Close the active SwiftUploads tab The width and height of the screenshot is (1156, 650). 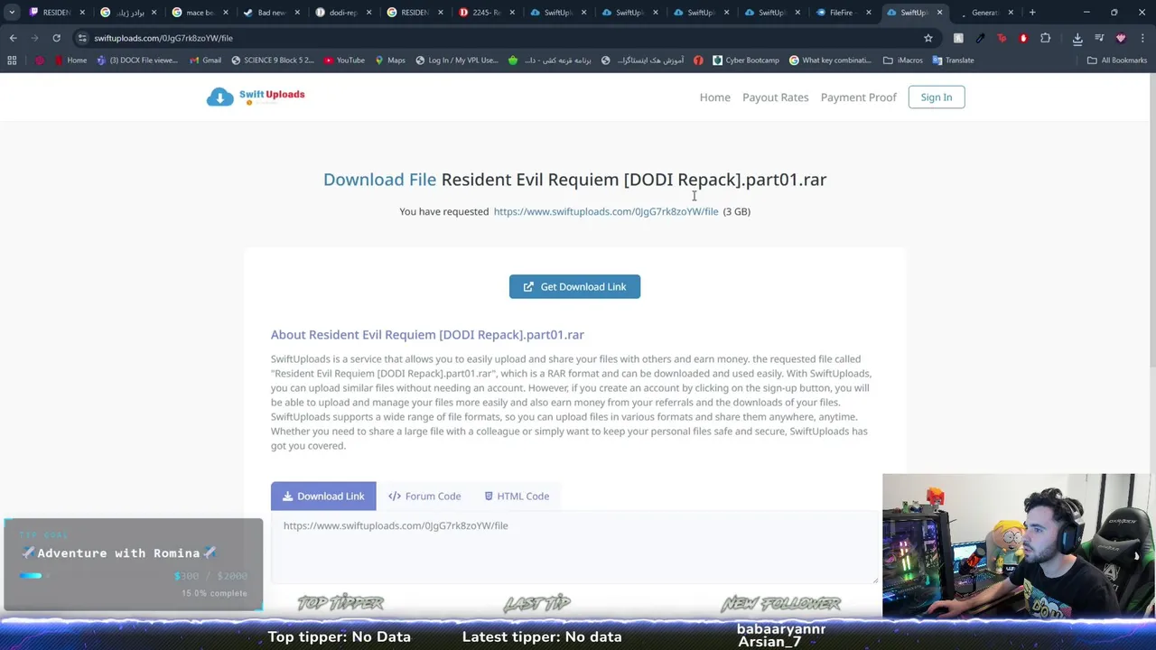pos(939,13)
